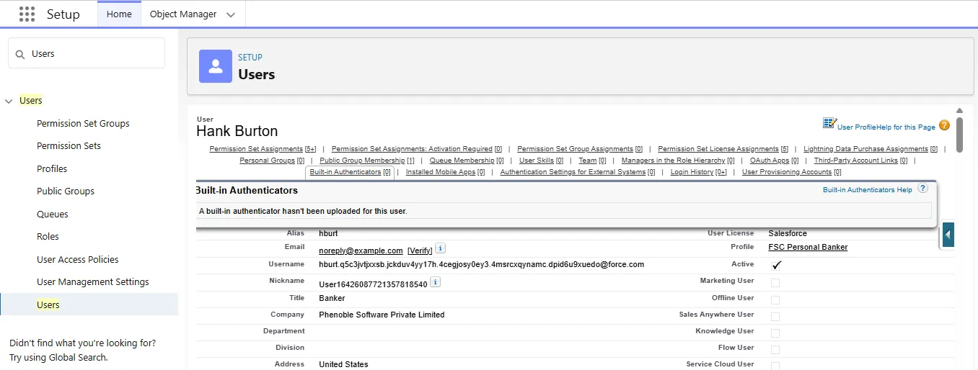Toggle the Marketing User checkbox
This screenshot has height=370, width=978.
tap(775, 282)
